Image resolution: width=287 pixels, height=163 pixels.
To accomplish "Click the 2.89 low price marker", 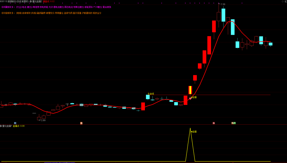I will pos(43,120).
